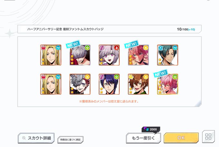Image resolution: width=219 pixels, height=147 pixels.
Task: Select the white-haired card with red fire icon
Action: coord(109,55)
